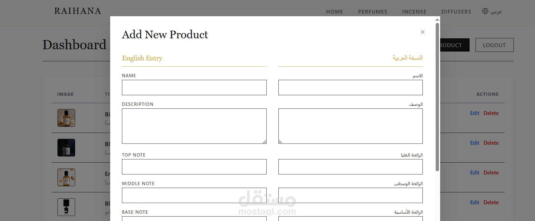Close the Add New Product dialog
Screen dimensions: 535x221
pyautogui.click(x=422, y=32)
